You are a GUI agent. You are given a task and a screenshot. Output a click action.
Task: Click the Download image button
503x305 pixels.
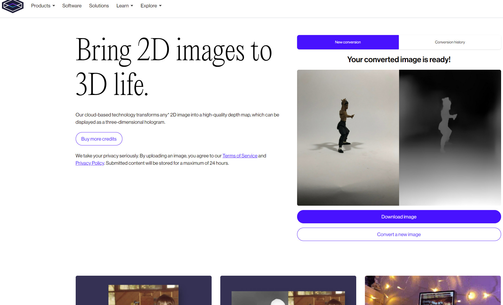(x=399, y=217)
